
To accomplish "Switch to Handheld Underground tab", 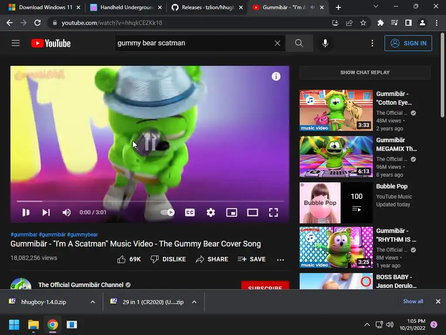I will (x=126, y=7).
